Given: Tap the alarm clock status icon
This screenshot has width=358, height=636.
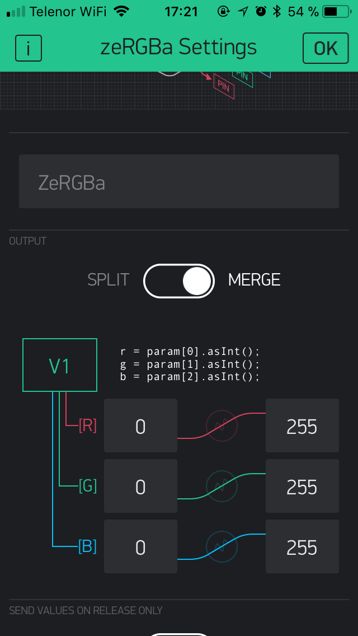Looking at the screenshot, I should pyautogui.click(x=261, y=11).
